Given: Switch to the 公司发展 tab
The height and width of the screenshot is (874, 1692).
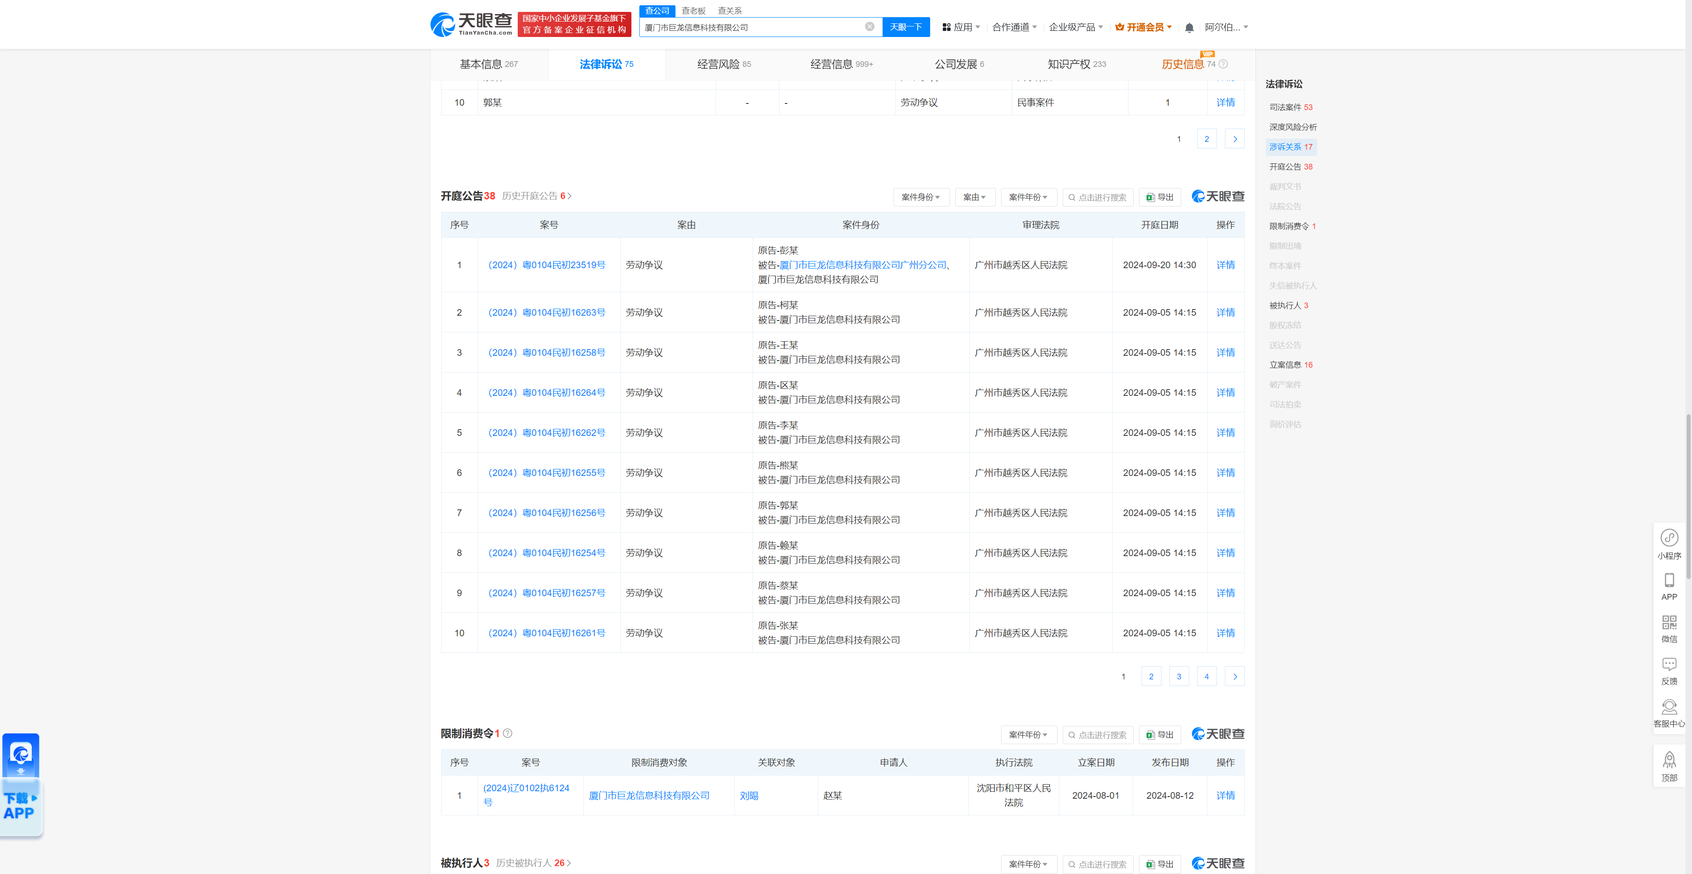Looking at the screenshot, I should click(959, 64).
